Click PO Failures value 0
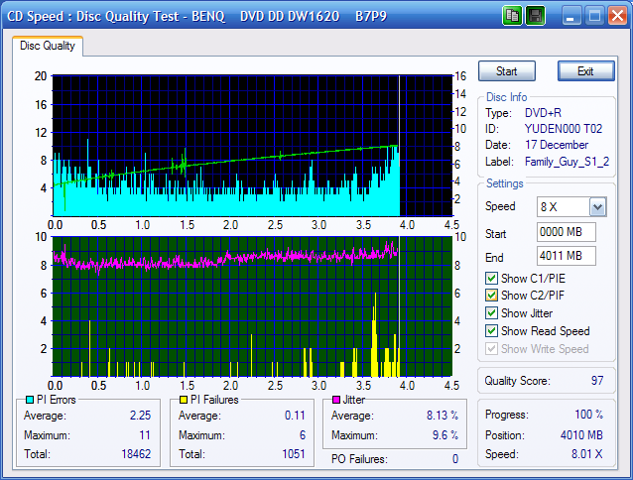This screenshot has width=633, height=480. pyautogui.click(x=455, y=459)
